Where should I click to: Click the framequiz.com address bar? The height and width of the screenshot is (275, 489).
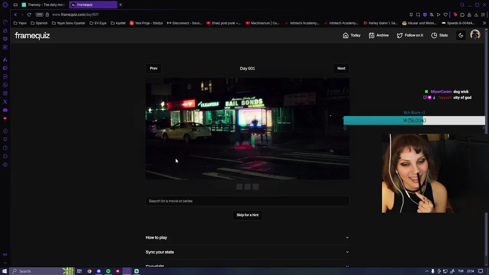(75, 15)
